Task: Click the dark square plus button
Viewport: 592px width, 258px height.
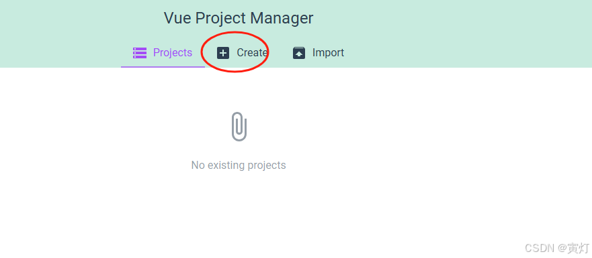Action: [x=223, y=53]
